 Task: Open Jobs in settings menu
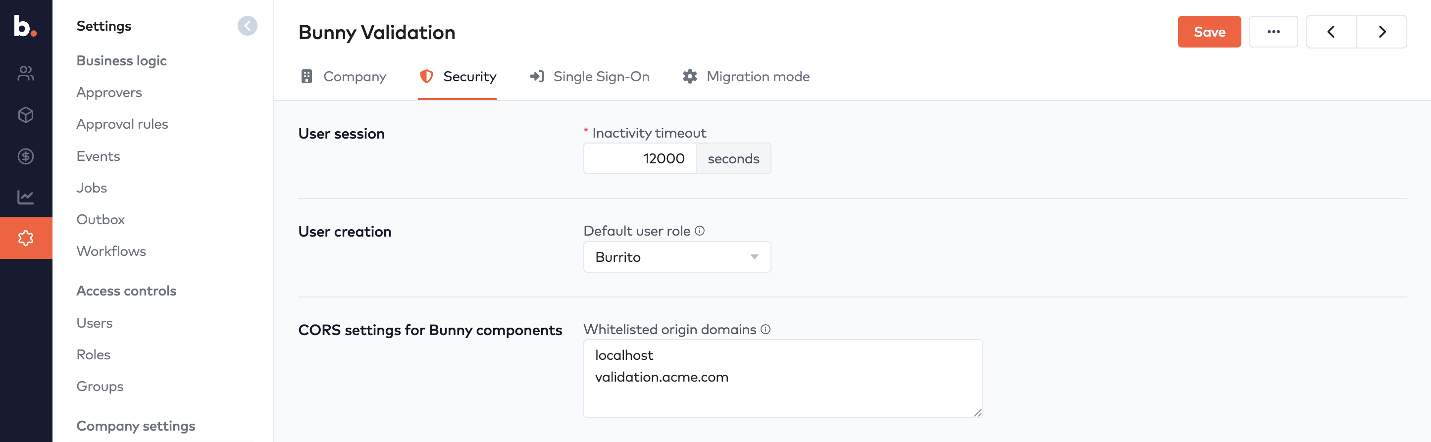92,188
